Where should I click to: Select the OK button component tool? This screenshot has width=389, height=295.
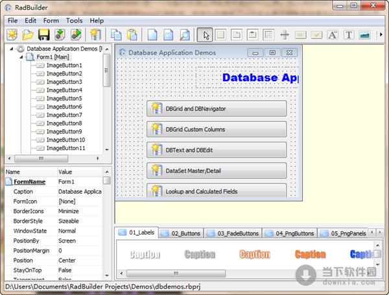(300, 35)
